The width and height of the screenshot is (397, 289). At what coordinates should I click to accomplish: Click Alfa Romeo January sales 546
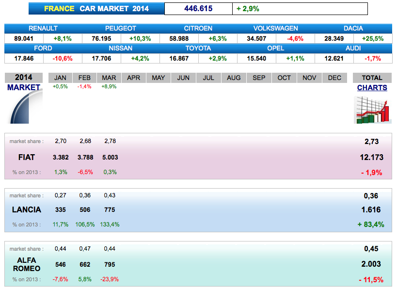click(61, 265)
